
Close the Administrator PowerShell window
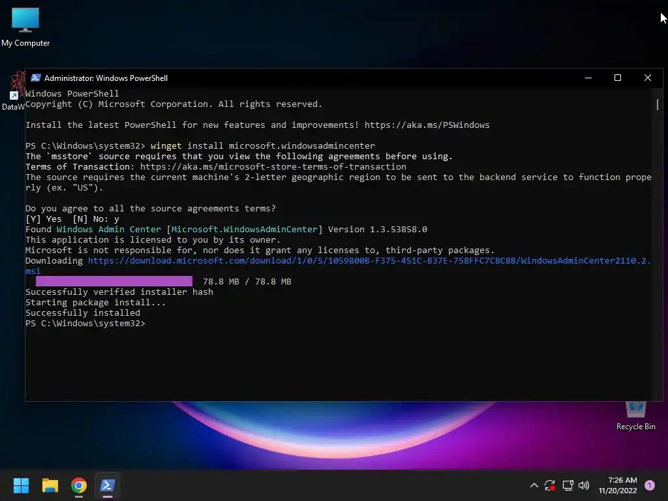[648, 78]
